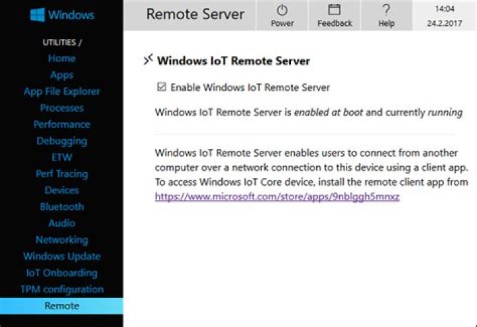Select Networking in the sidebar
Screen dimensions: 477x327
62,240
